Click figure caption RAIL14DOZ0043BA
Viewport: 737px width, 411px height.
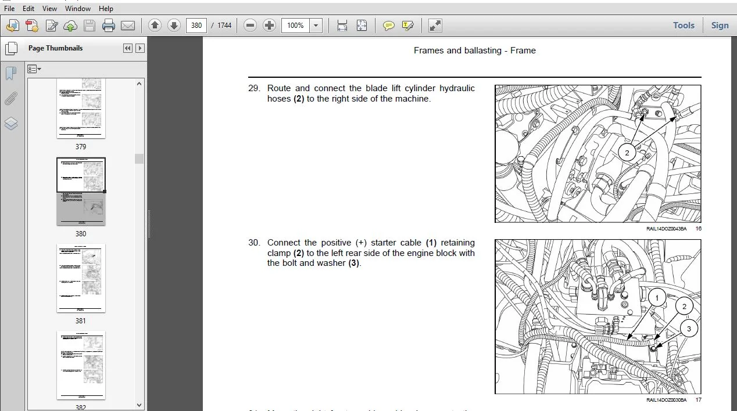coord(666,229)
